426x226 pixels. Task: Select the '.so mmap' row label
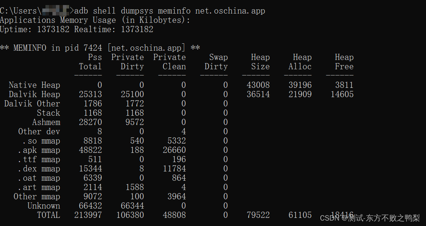coord(42,141)
